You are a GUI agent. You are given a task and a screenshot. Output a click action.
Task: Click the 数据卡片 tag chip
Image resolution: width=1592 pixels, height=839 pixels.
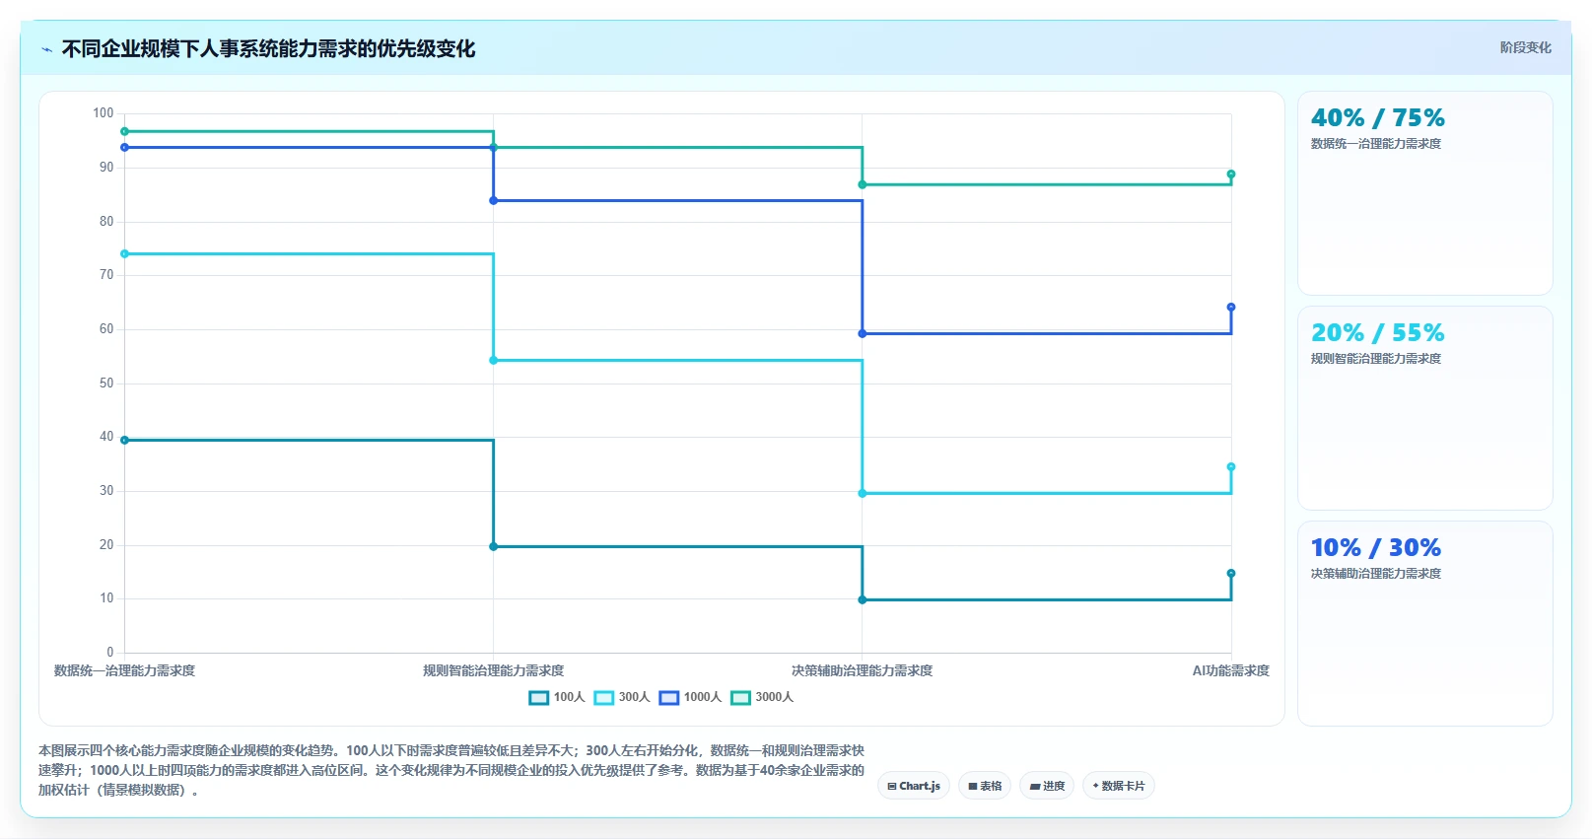[x=1119, y=786]
